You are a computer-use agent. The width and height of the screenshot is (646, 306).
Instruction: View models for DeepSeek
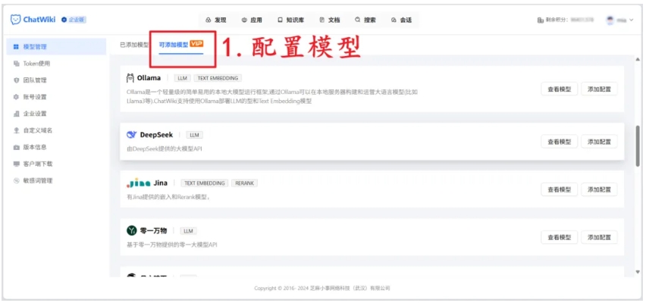[559, 142]
